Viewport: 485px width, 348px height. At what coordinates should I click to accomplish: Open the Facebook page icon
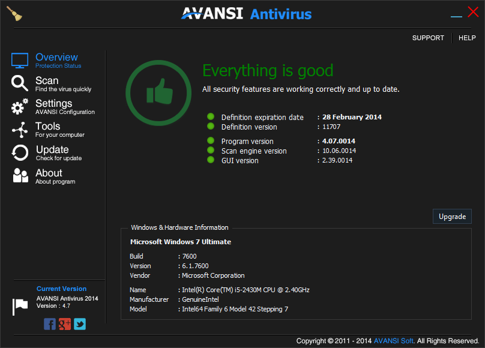click(x=49, y=324)
